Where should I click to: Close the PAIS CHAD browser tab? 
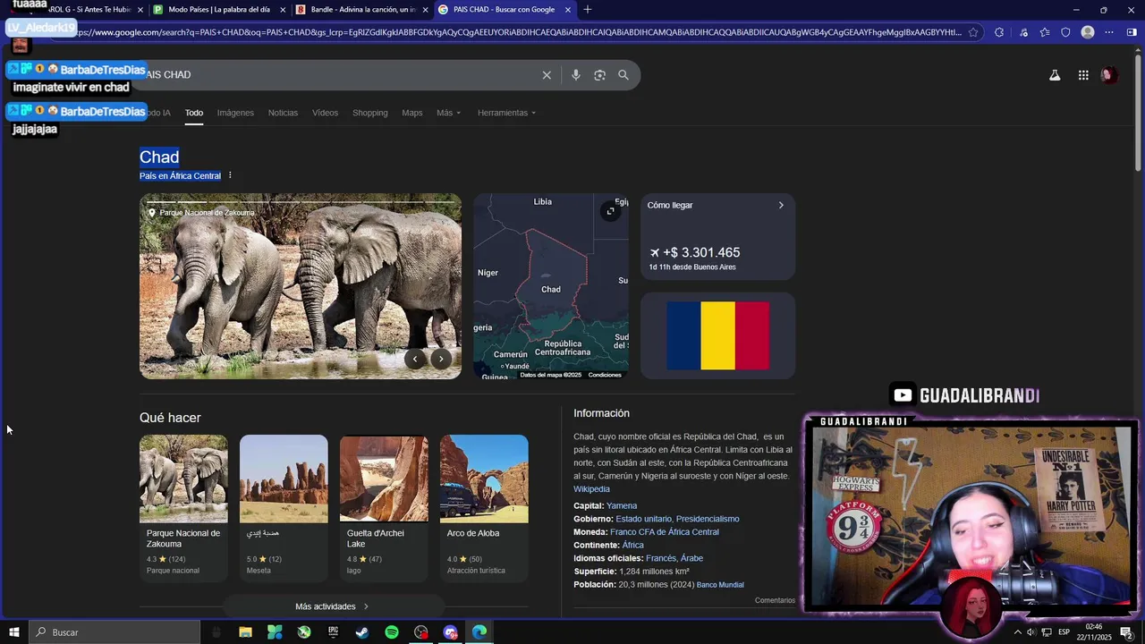tap(568, 10)
